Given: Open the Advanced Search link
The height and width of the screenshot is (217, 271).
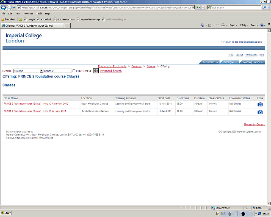Looking at the screenshot, I should [x=111, y=71].
